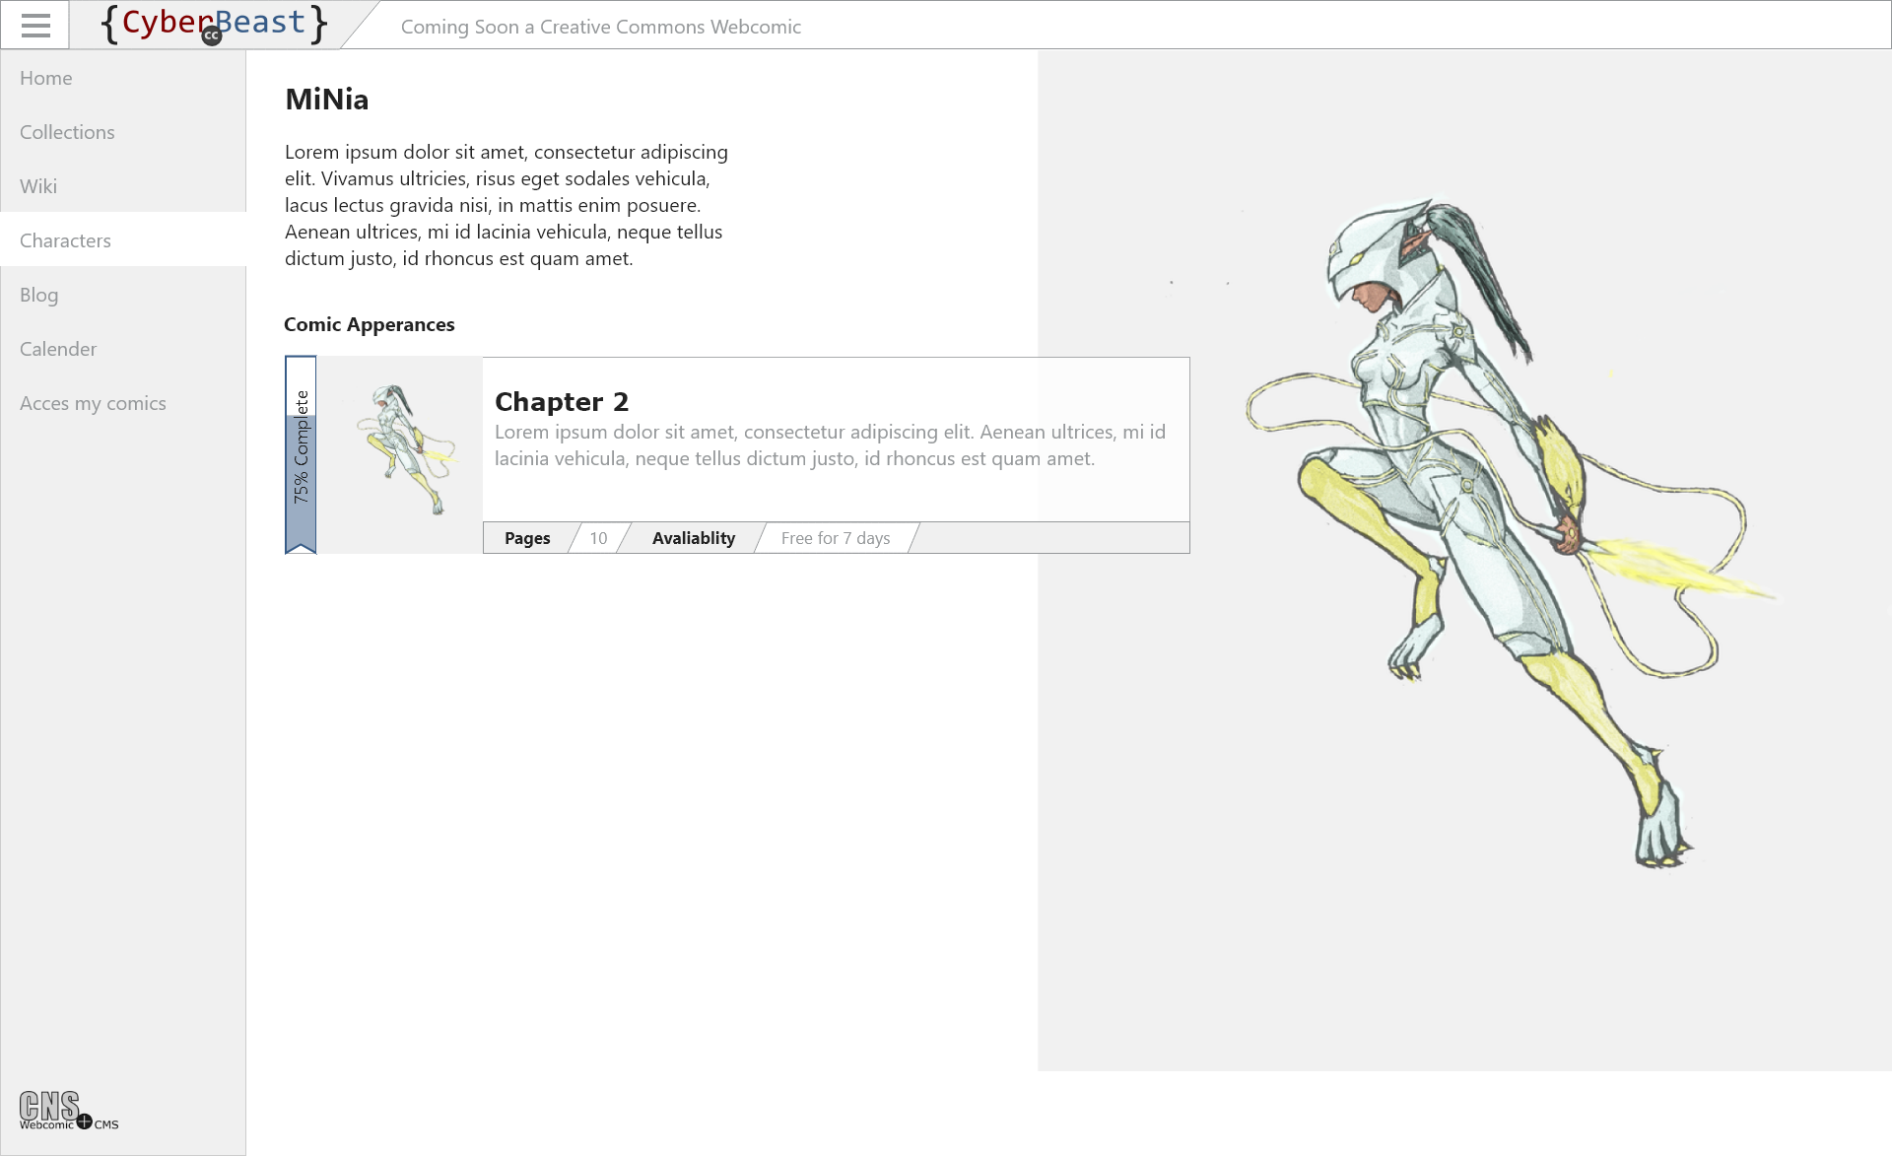Click the Free for 7 days label
This screenshot has width=1892, height=1156.
[x=835, y=537]
